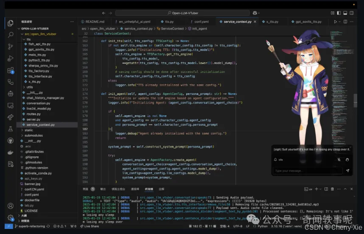Open the Search view in activity bar
This screenshot has height=234, width=364.
(11, 35)
